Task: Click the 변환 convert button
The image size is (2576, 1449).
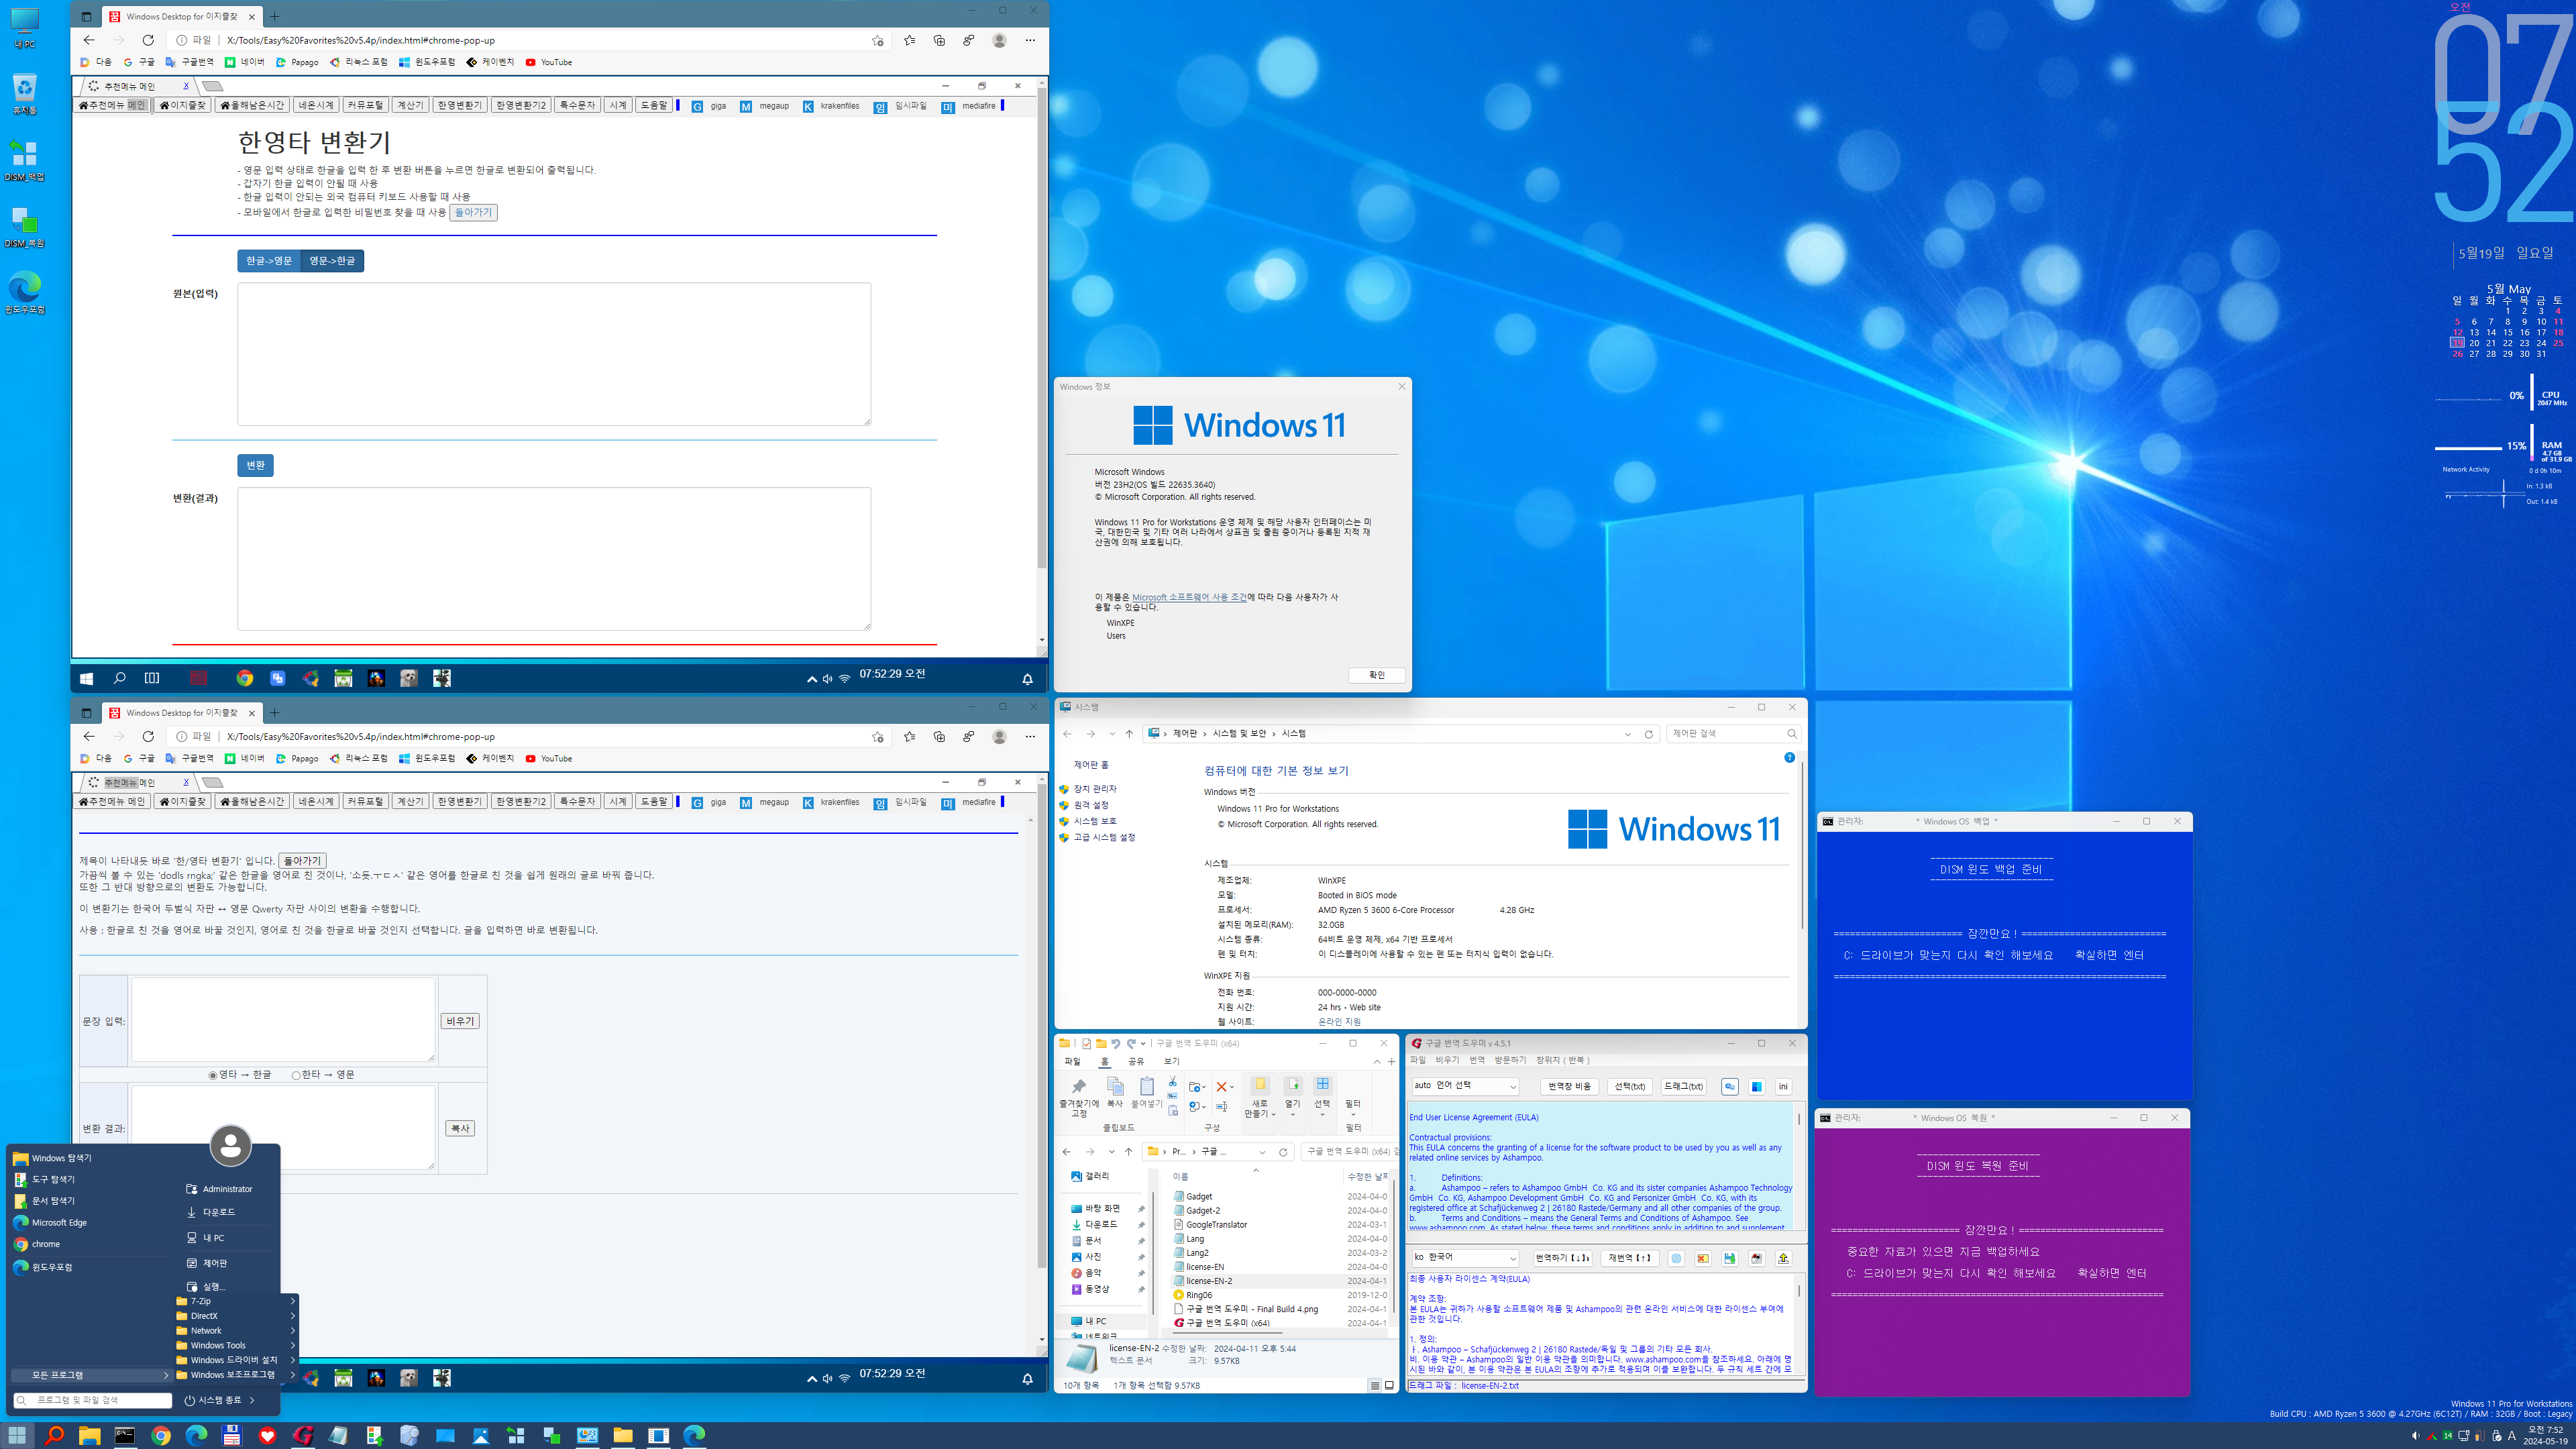Action: click(x=255, y=465)
